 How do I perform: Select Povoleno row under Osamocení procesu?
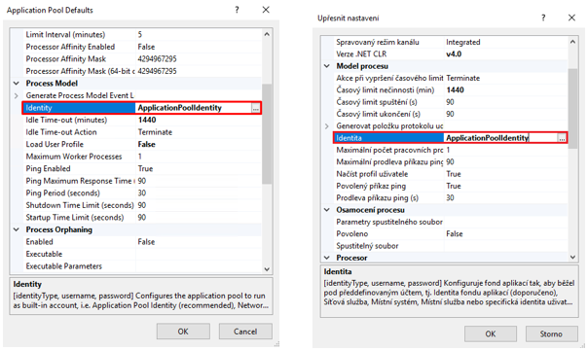click(451, 233)
